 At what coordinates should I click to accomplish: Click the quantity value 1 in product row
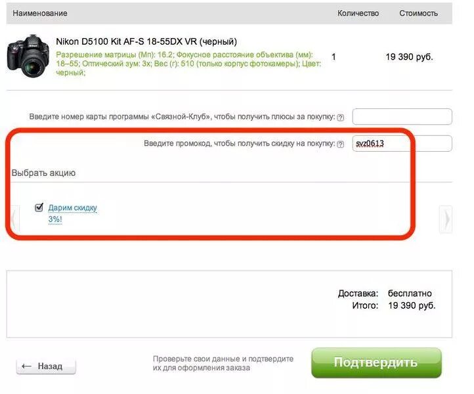coord(334,57)
